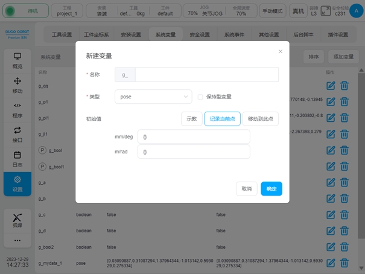Click the 取消 cancel button
Viewport: 365px width, 274px height.
[x=247, y=189]
